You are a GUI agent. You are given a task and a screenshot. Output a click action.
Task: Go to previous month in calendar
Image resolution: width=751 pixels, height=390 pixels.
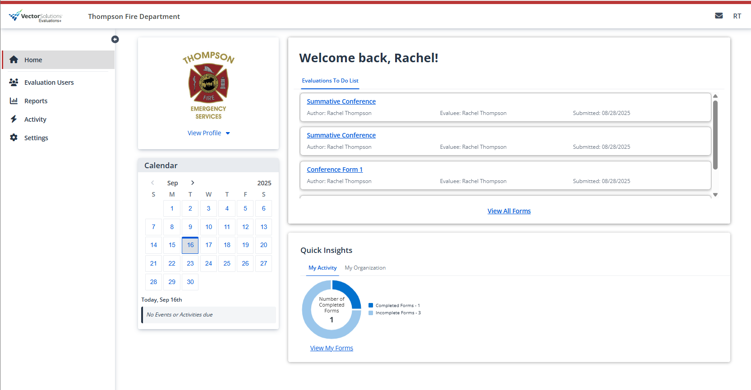pos(152,183)
